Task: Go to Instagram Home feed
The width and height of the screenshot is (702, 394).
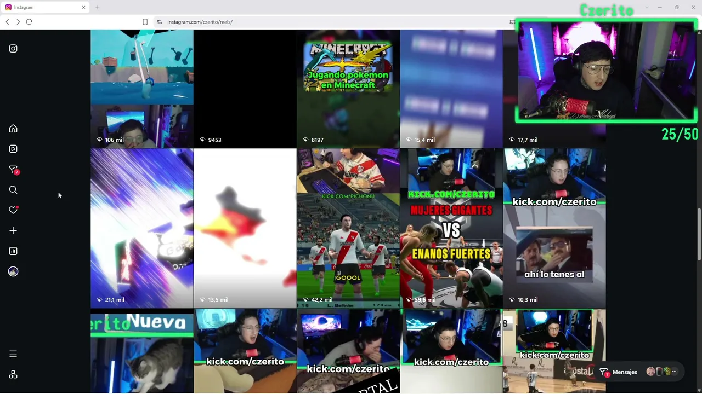Action: click(13, 129)
